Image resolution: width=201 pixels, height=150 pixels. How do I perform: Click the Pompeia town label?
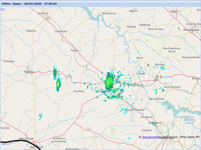click(9, 61)
